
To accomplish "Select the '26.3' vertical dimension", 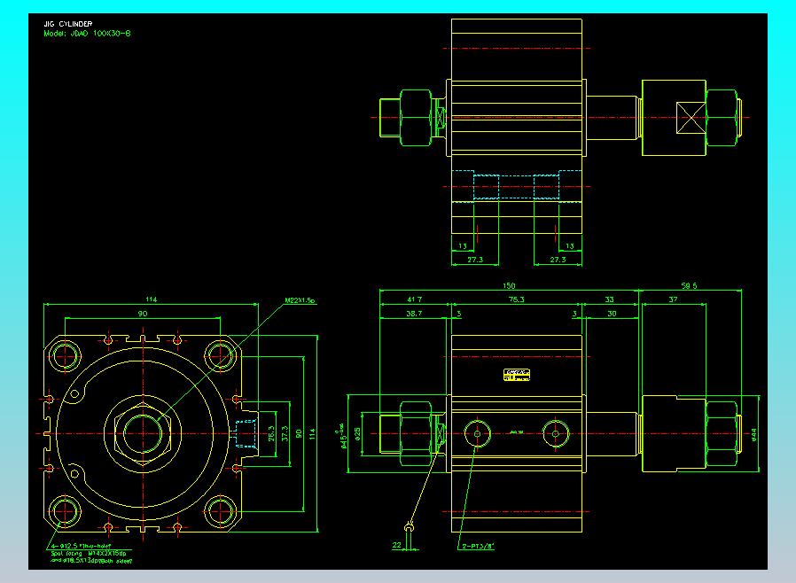I will (270, 433).
